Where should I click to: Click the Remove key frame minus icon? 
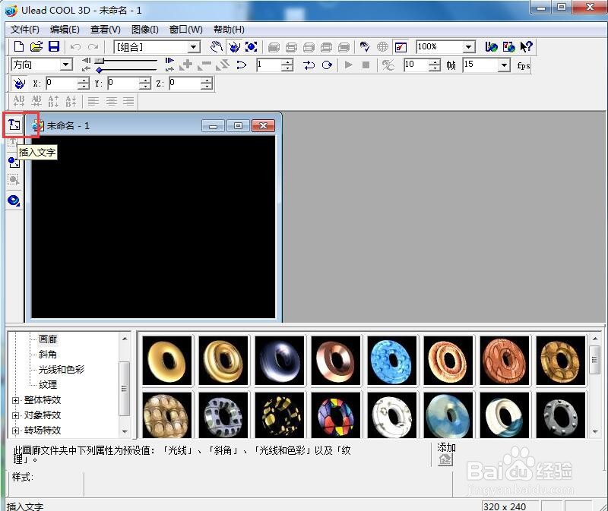tap(204, 65)
